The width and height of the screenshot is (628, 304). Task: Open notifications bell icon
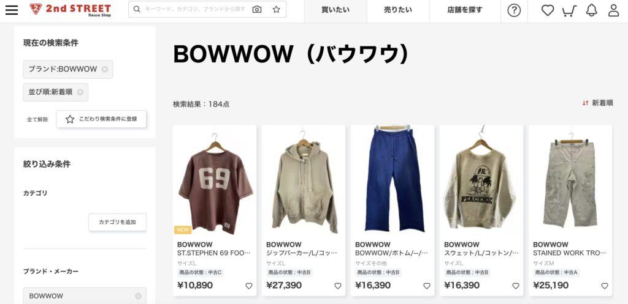592,10
